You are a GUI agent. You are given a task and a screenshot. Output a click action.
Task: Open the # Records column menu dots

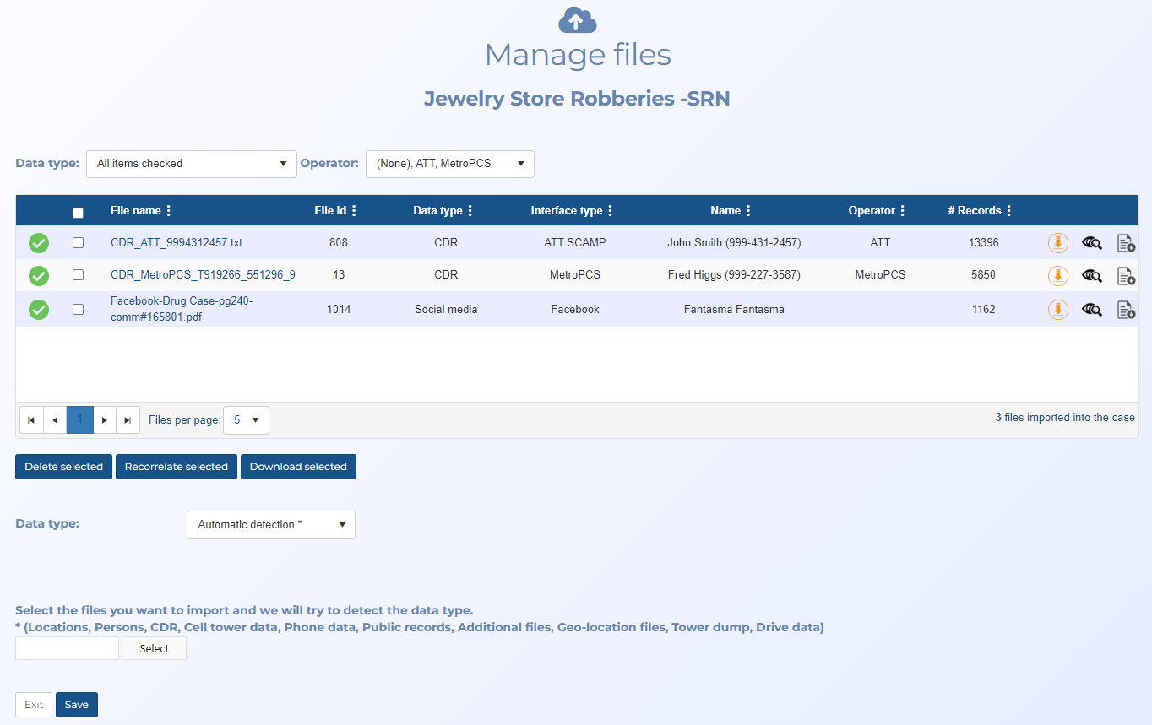pos(1008,211)
